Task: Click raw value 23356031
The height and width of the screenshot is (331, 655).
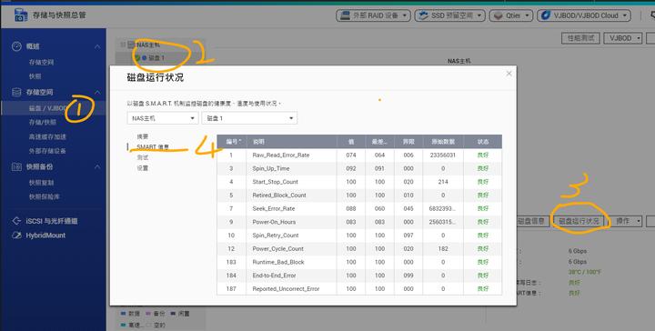Action: click(x=443, y=155)
